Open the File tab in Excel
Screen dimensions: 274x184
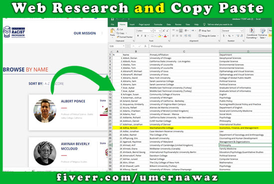(113, 24)
